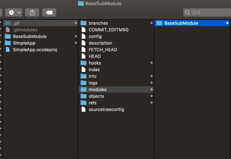Select the .git folder icon

pyautogui.click(x=8, y=23)
